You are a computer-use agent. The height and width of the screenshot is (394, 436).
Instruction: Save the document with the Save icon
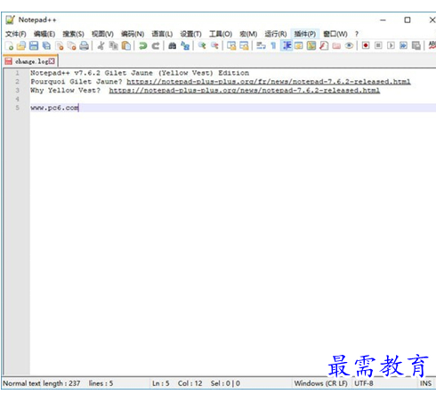click(x=34, y=45)
